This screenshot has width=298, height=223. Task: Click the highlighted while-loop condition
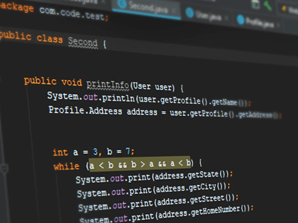pyautogui.click(x=140, y=164)
